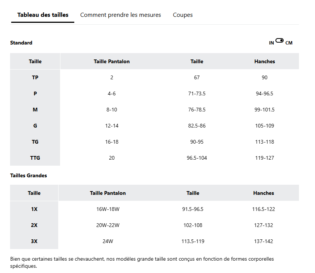The width and height of the screenshot is (315, 273).
Task: Open the Comment prendre les mesures tab
Action: [121, 15]
